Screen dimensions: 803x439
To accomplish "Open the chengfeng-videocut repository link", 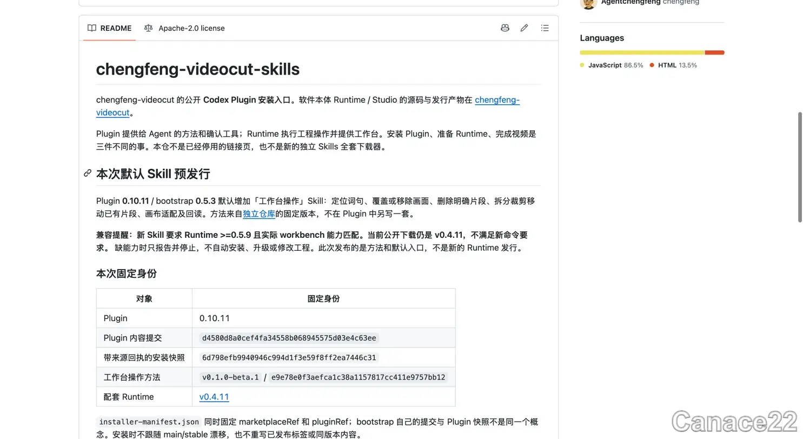I will click(x=497, y=100).
